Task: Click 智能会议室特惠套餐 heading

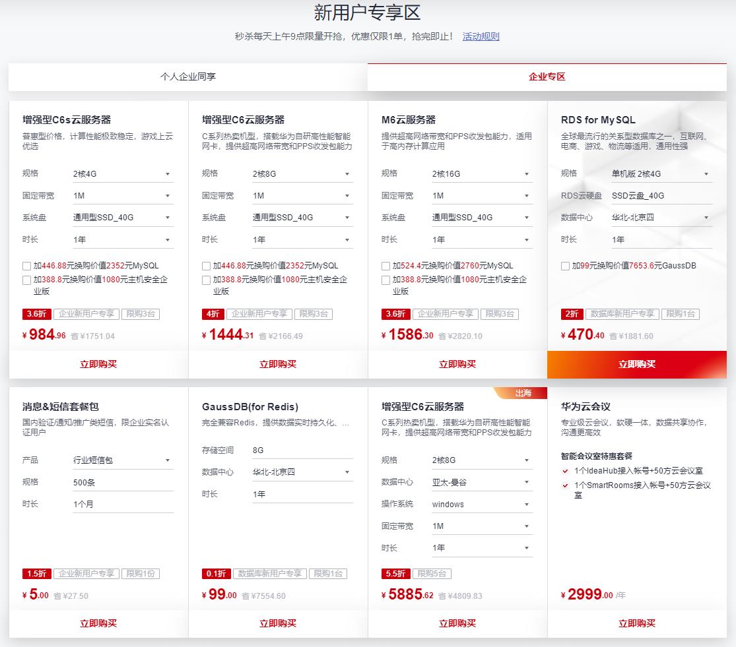Action: [x=597, y=456]
